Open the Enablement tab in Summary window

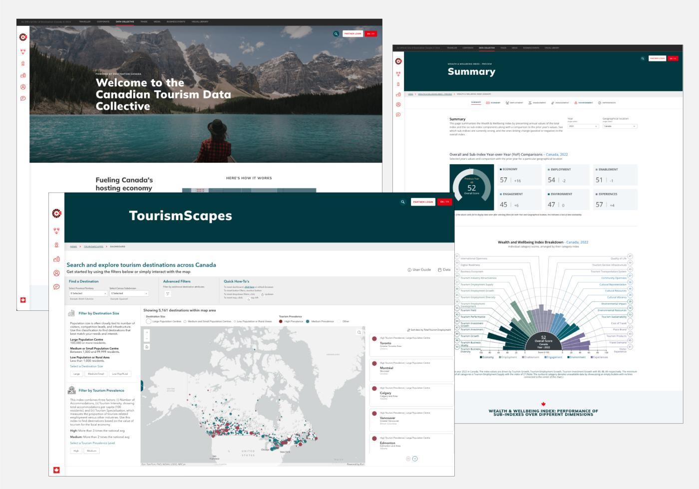(x=537, y=103)
